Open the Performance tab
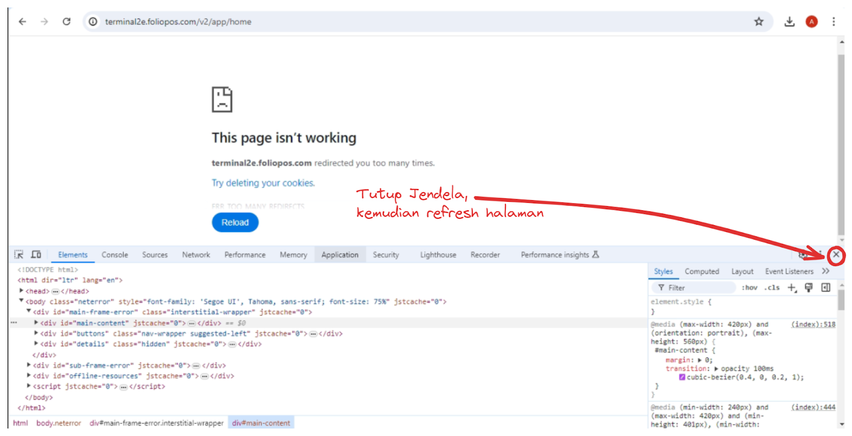 (x=245, y=255)
